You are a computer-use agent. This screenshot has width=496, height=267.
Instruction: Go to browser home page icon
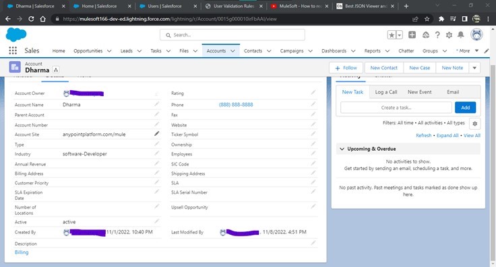[x=42, y=19]
